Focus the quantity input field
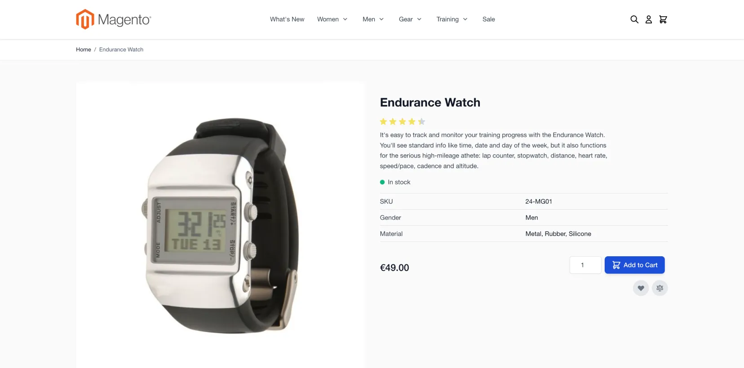This screenshot has height=368, width=744. coord(585,265)
